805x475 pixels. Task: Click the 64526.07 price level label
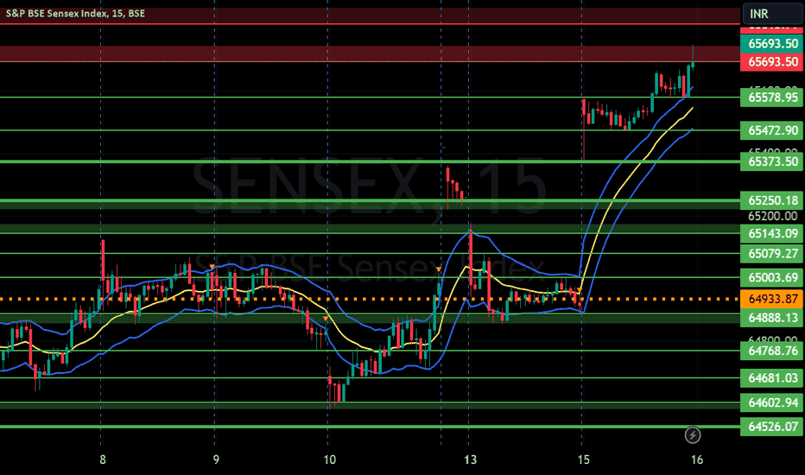pyautogui.click(x=771, y=427)
